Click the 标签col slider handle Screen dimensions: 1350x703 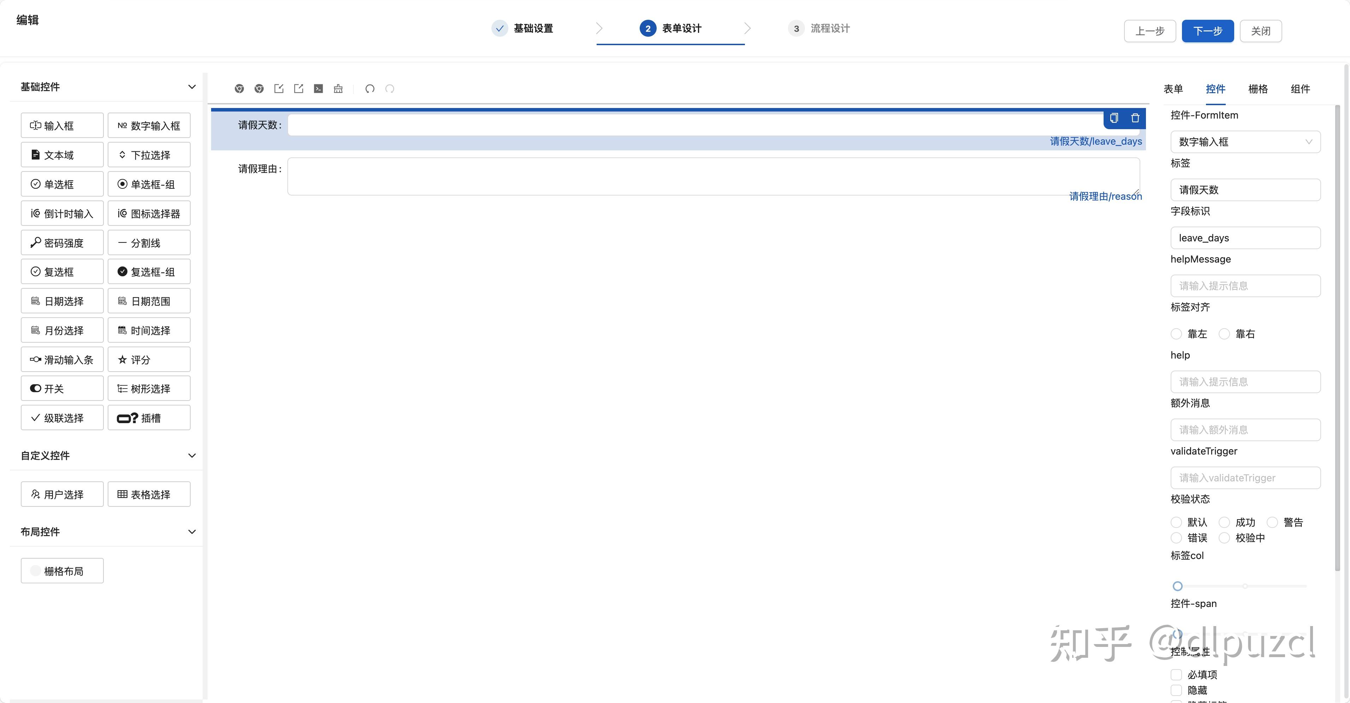pyautogui.click(x=1178, y=586)
